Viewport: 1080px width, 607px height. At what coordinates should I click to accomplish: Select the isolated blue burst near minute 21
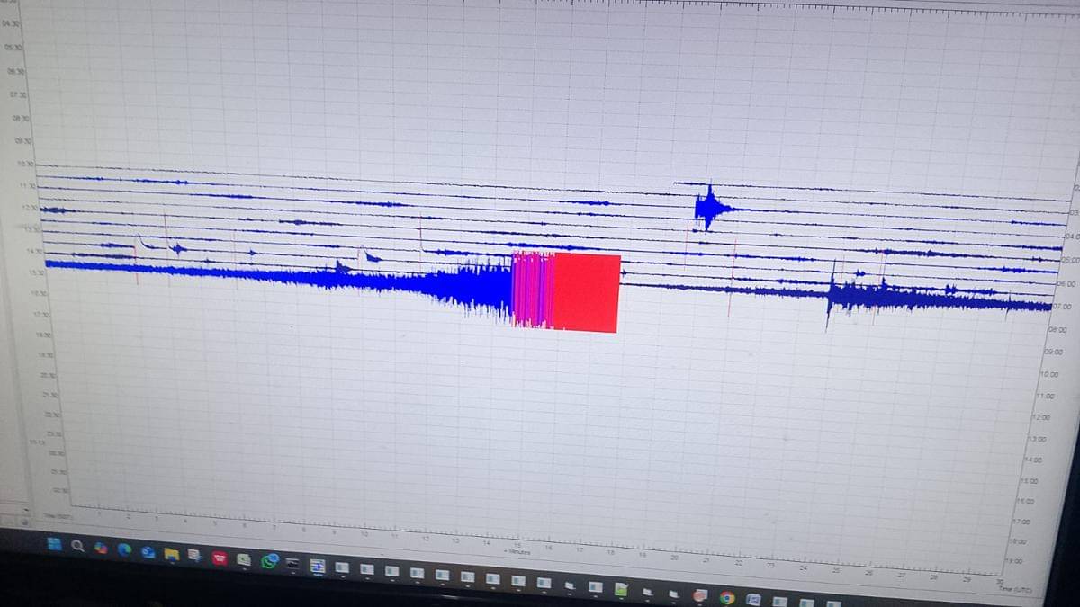708,209
